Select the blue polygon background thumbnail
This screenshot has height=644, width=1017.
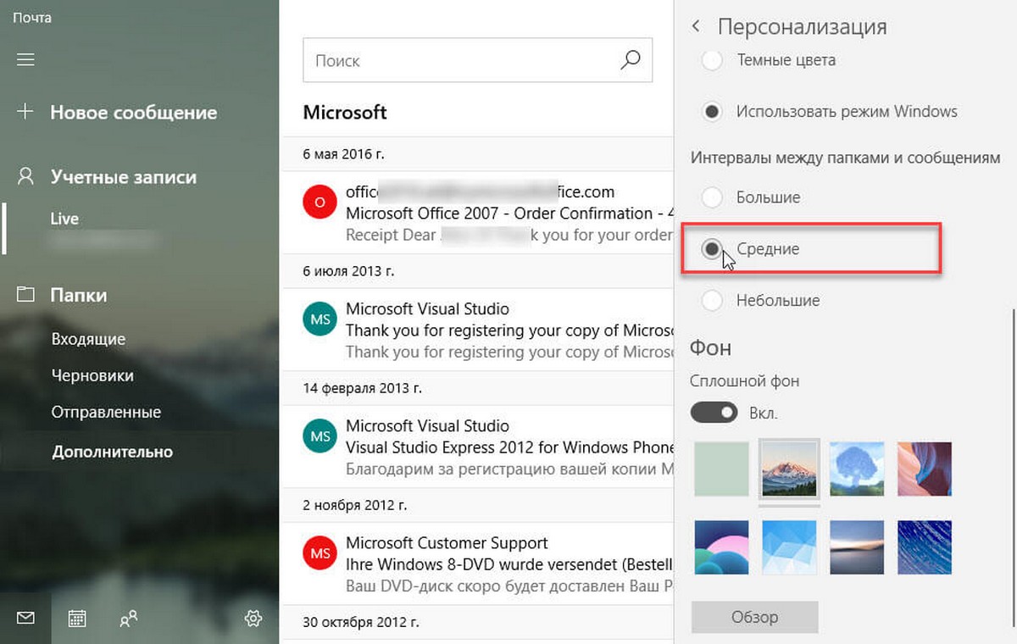789,548
